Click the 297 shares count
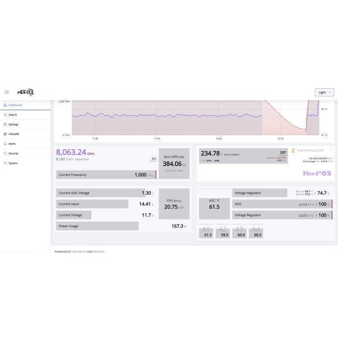Viewport: 338px width, 338px height. pyautogui.click(x=283, y=153)
